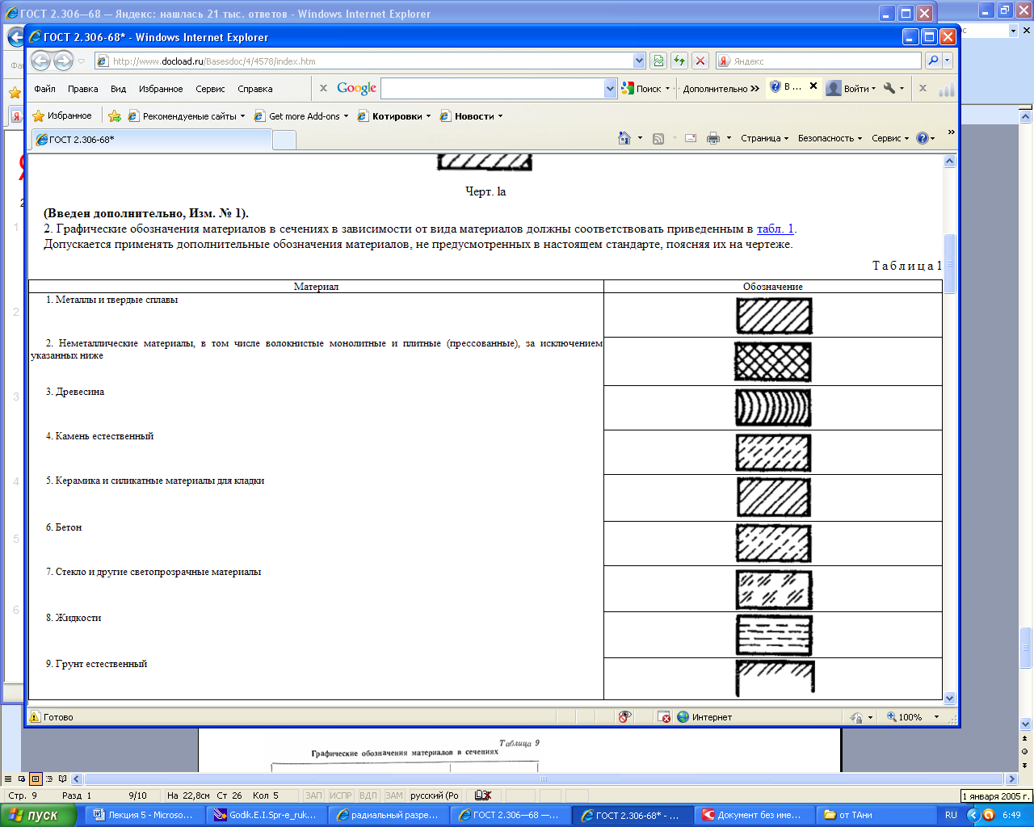Click the URL address bar field
1034x827 pixels.
[364, 61]
